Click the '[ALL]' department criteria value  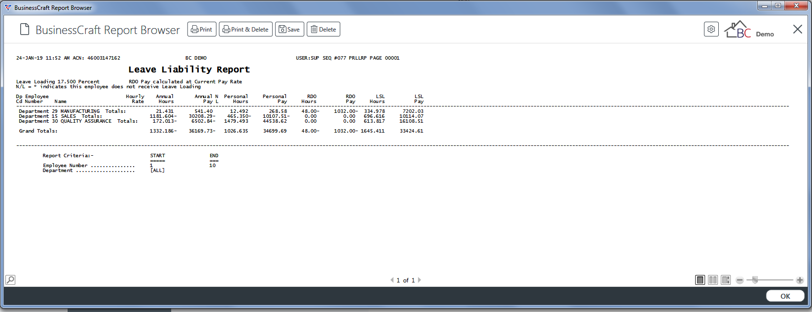point(157,171)
